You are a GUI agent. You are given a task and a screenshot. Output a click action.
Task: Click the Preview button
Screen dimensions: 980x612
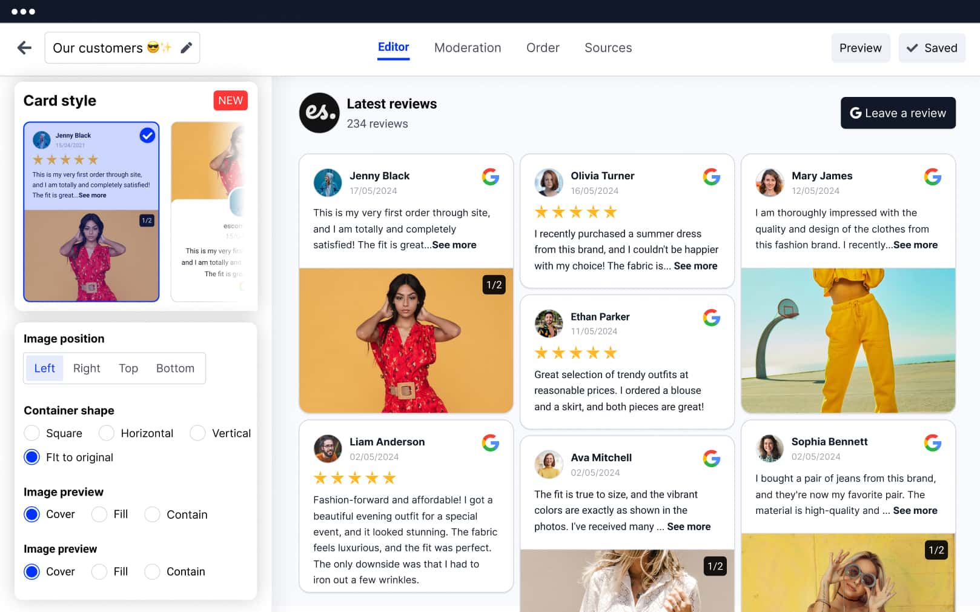pyautogui.click(x=860, y=48)
